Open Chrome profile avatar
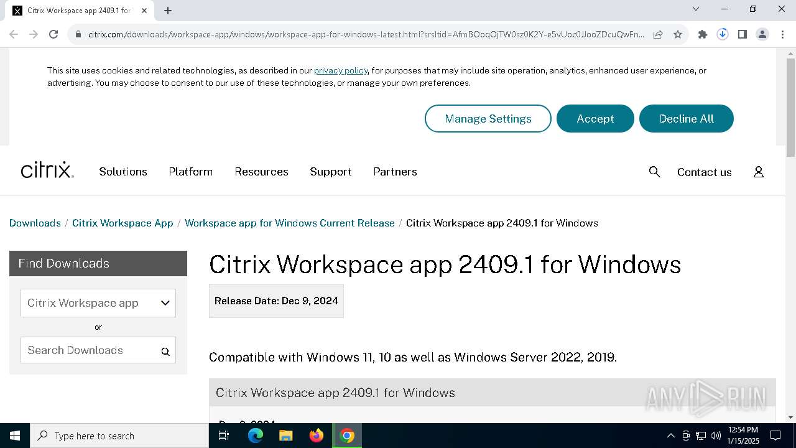Viewport: 796px width, 448px height. (762, 34)
